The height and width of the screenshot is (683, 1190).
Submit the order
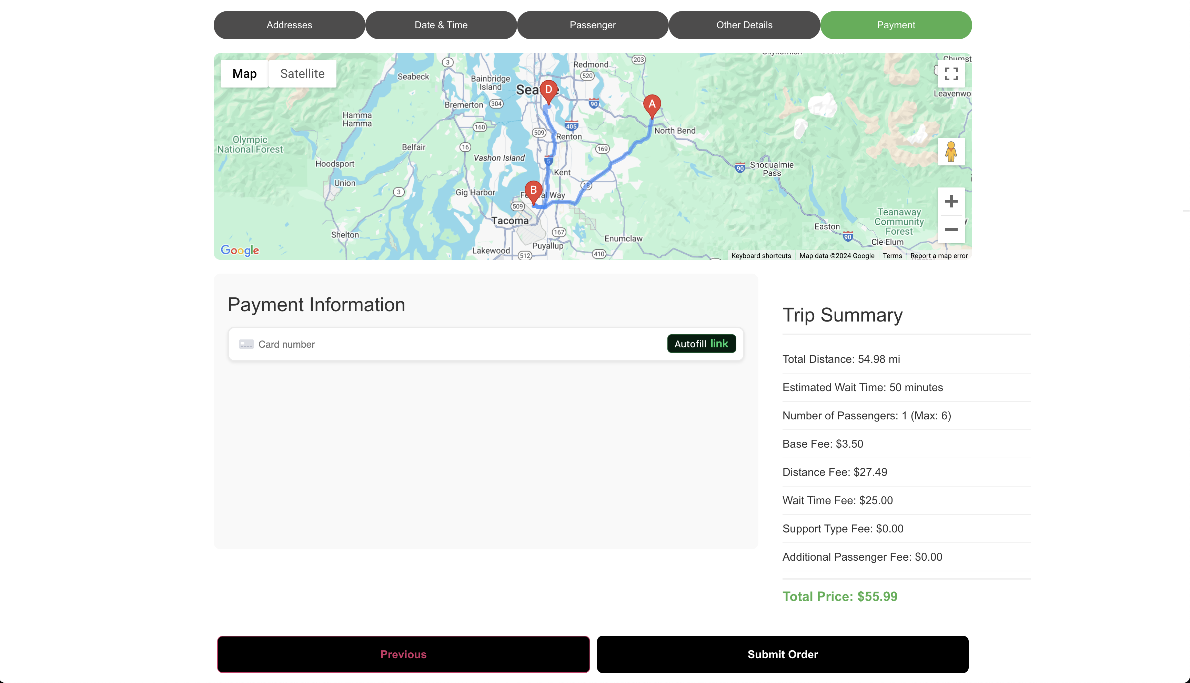coord(782,654)
